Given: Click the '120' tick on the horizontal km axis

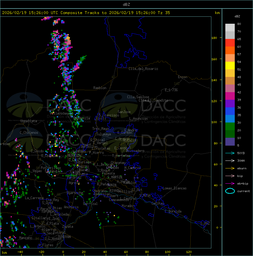Looking at the screenshot, I should (189, 252).
